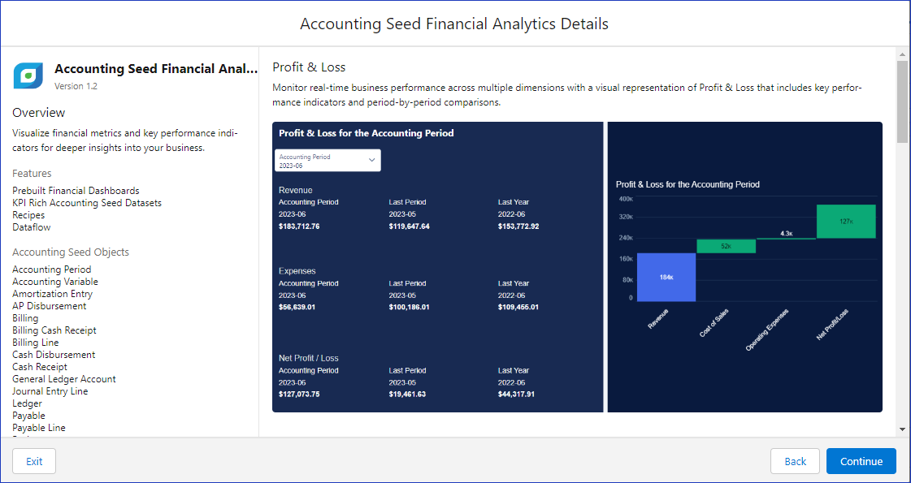Screen dimensions: 911x483
Task: Click net profit value $127,073.75
Action: pyautogui.click(x=299, y=395)
